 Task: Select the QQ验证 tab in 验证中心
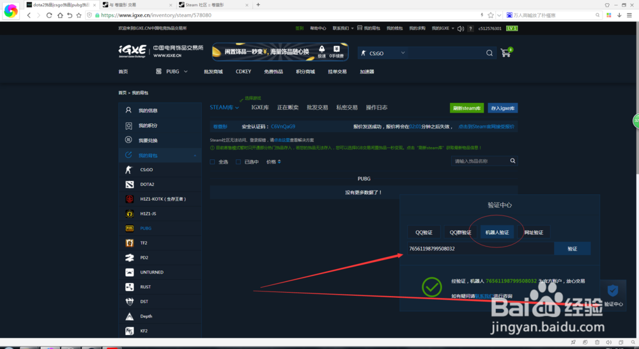[x=424, y=233]
